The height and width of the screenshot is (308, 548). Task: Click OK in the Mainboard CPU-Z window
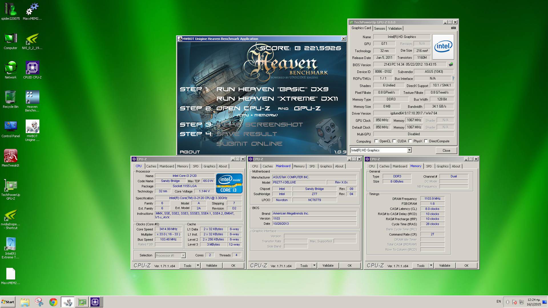[350, 266]
